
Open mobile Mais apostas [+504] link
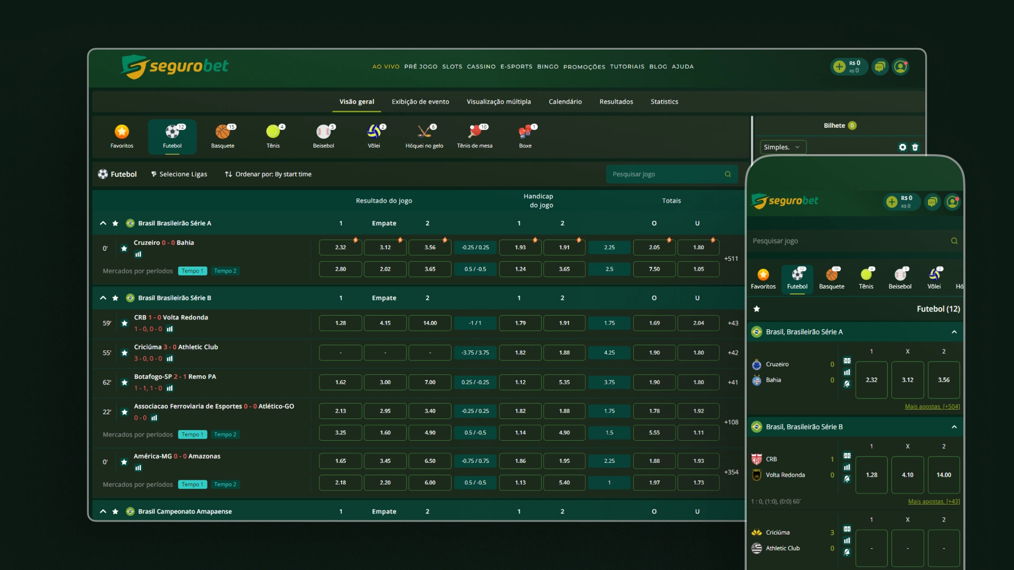click(932, 406)
